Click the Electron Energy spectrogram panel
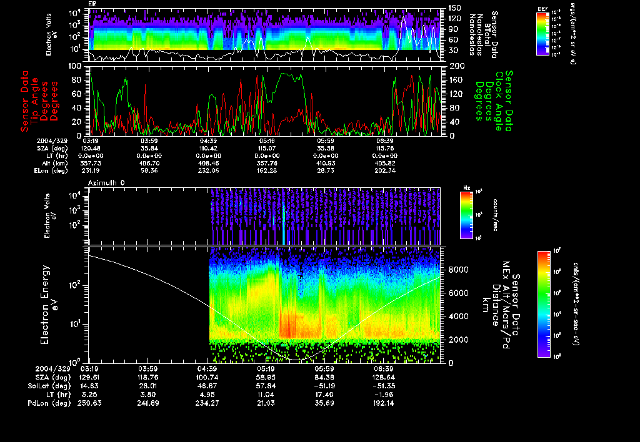 264,305
